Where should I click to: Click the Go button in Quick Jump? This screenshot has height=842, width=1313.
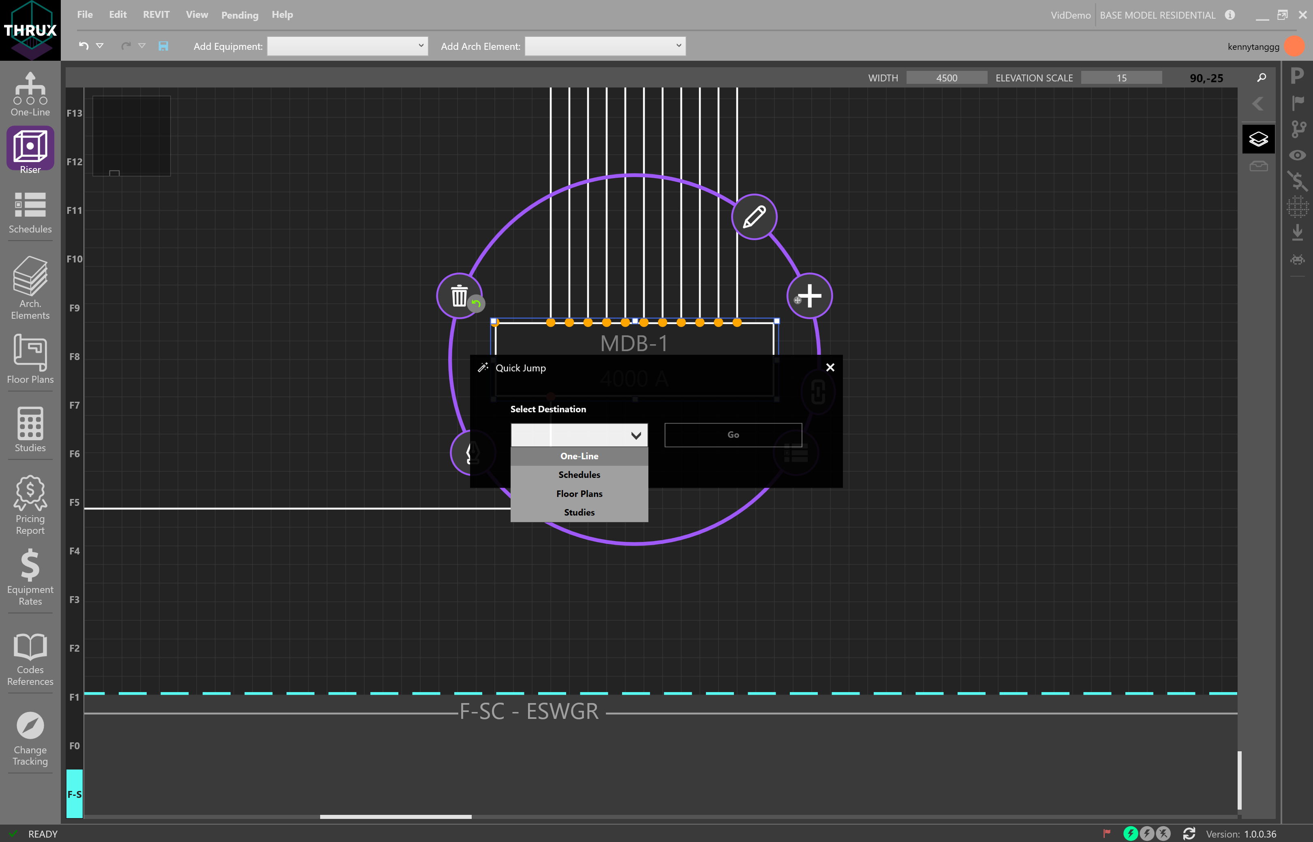[x=733, y=435]
